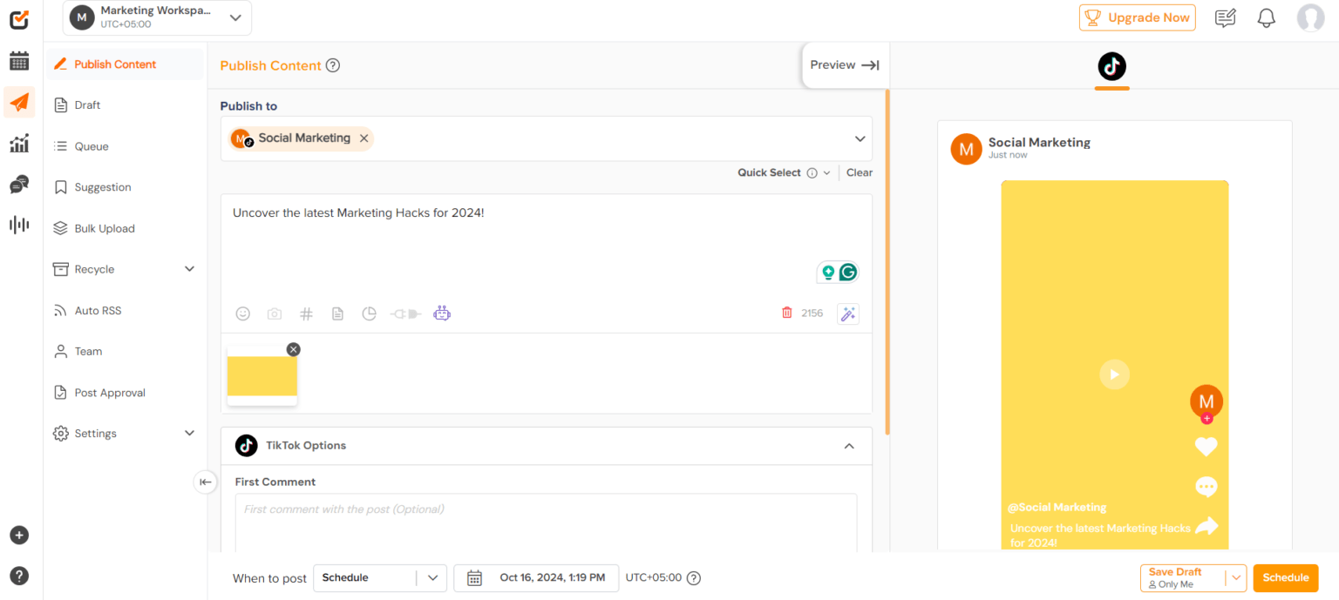Viewport: 1339px width, 600px height.
Task: Collapse the sidebar with arrow toggle
Action: click(205, 482)
